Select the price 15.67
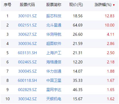The image size is (119, 104). pyautogui.click(x=78, y=99)
